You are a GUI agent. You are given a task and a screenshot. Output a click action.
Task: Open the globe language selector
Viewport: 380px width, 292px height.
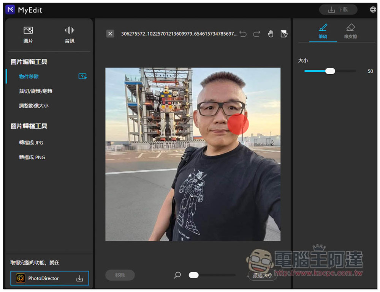point(373,10)
